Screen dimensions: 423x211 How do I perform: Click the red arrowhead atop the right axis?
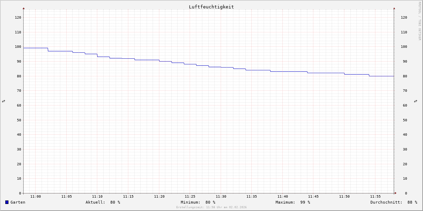coord(394,8)
